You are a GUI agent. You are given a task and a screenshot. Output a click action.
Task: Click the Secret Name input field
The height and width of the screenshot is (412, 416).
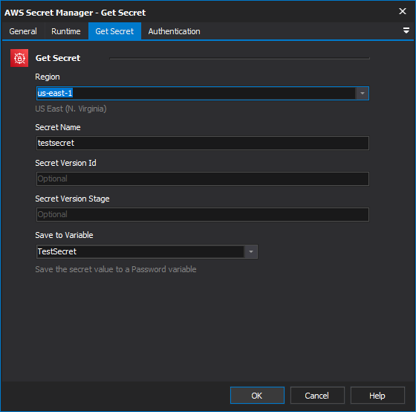tap(202, 144)
